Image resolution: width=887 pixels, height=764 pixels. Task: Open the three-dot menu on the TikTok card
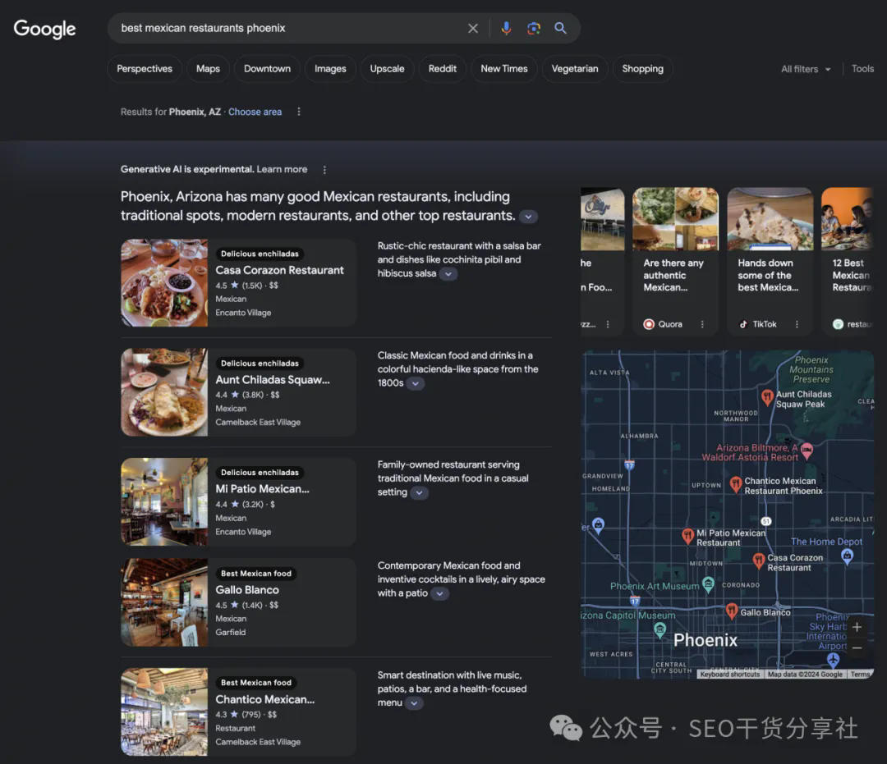(797, 324)
